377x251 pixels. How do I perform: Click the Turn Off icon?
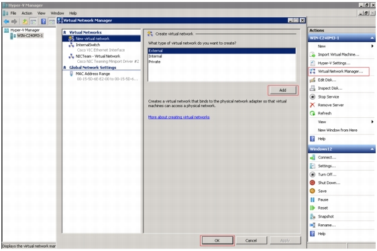point(313,175)
